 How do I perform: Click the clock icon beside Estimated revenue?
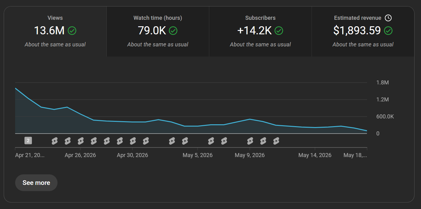(388, 18)
